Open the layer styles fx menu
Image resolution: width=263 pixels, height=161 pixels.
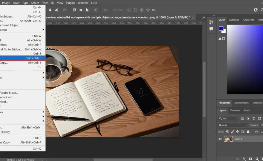click(244, 159)
